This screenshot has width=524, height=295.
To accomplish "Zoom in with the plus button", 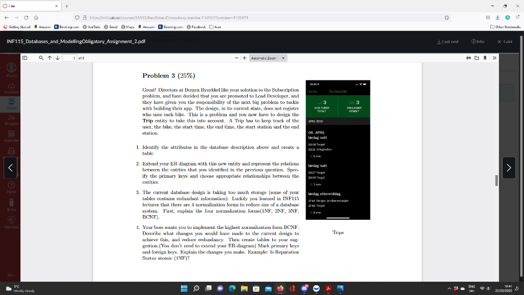I will coord(245,58).
